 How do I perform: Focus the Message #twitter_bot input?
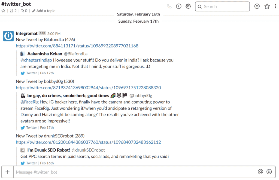point(135,172)
